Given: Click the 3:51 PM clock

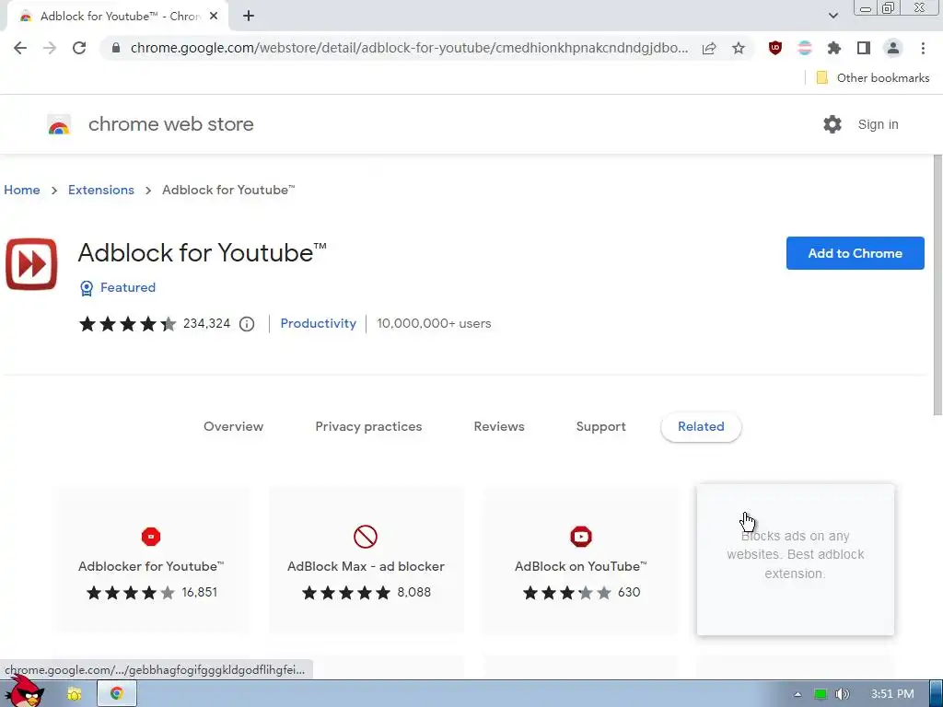Looking at the screenshot, I should click(x=892, y=694).
